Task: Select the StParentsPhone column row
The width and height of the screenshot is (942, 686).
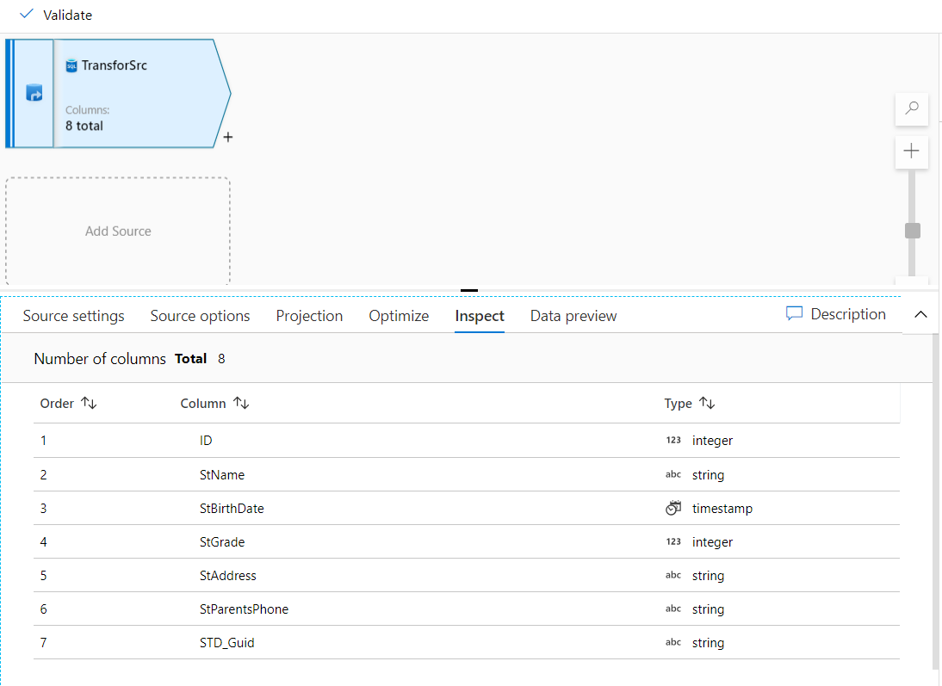Action: 244,609
